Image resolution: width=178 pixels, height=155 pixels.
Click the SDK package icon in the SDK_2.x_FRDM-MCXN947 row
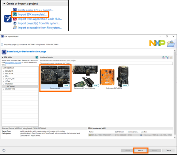[90, 135]
